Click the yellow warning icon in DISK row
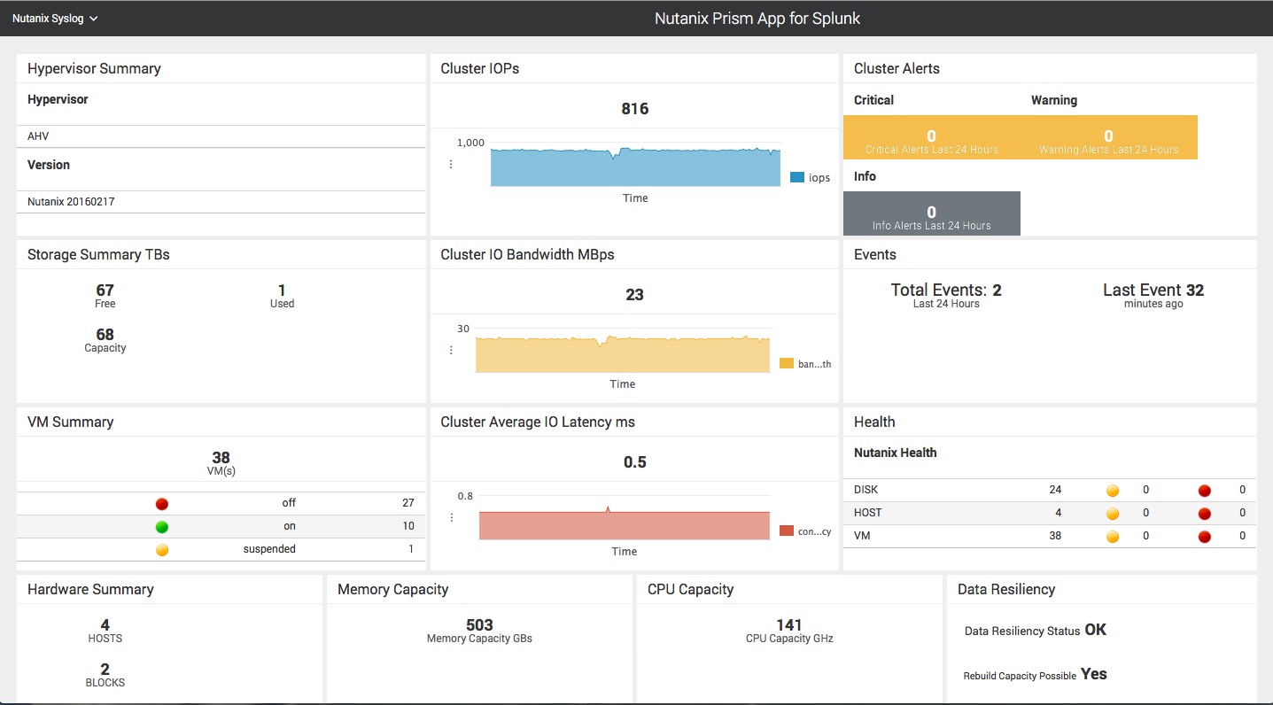 pyautogui.click(x=1113, y=491)
